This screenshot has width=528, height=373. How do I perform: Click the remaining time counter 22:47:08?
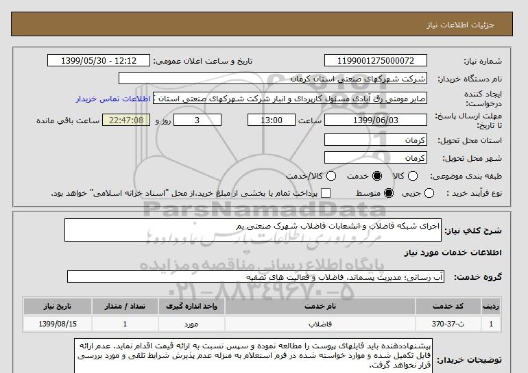[x=126, y=120]
